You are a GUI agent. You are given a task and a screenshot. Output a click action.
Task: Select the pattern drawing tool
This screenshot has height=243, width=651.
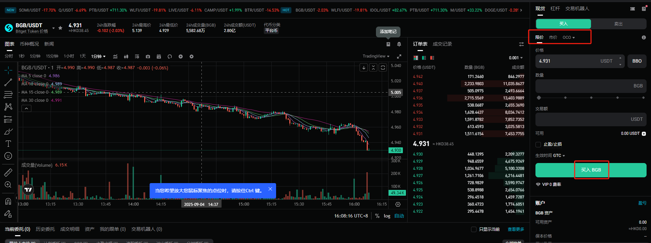(8, 107)
